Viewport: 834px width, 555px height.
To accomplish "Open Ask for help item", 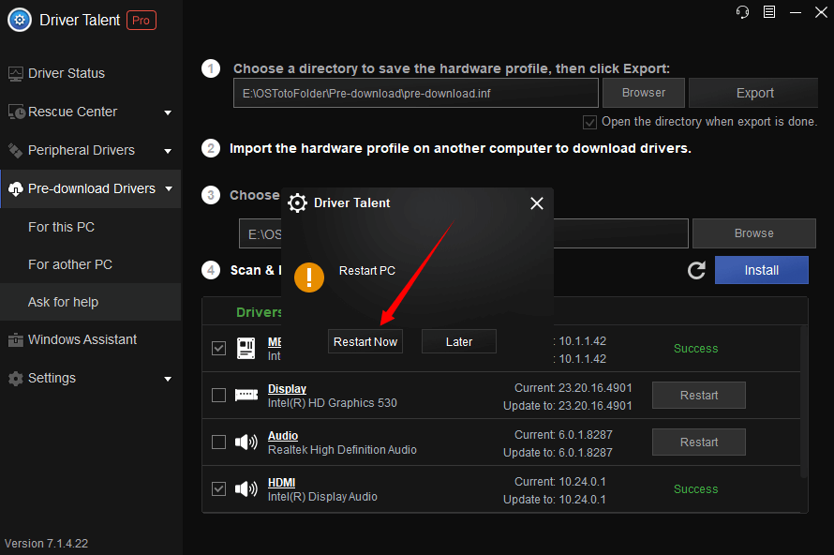I will 64,302.
